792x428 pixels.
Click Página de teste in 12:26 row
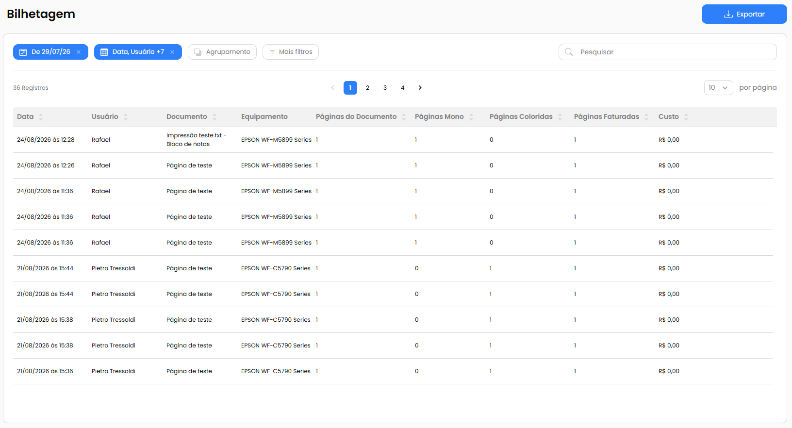click(189, 165)
